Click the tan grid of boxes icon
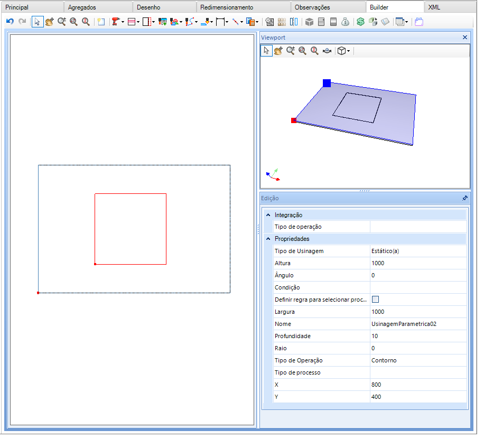This screenshot has height=439, width=484. tap(282, 22)
